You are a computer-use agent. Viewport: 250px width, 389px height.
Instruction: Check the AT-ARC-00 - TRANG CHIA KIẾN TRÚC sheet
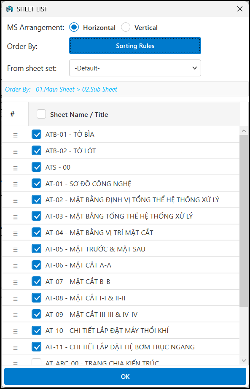tap(36, 362)
